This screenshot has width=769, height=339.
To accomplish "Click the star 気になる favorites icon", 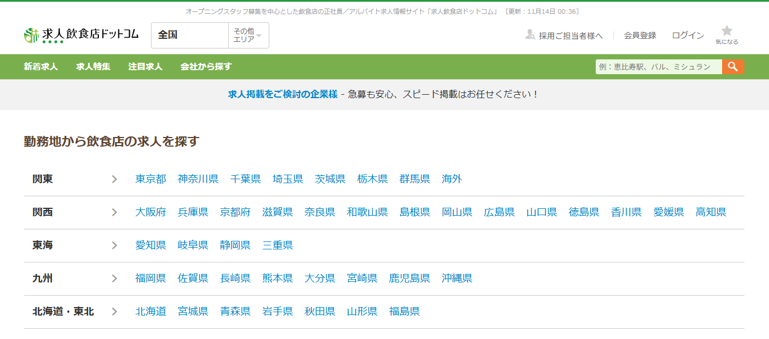I will (x=727, y=31).
